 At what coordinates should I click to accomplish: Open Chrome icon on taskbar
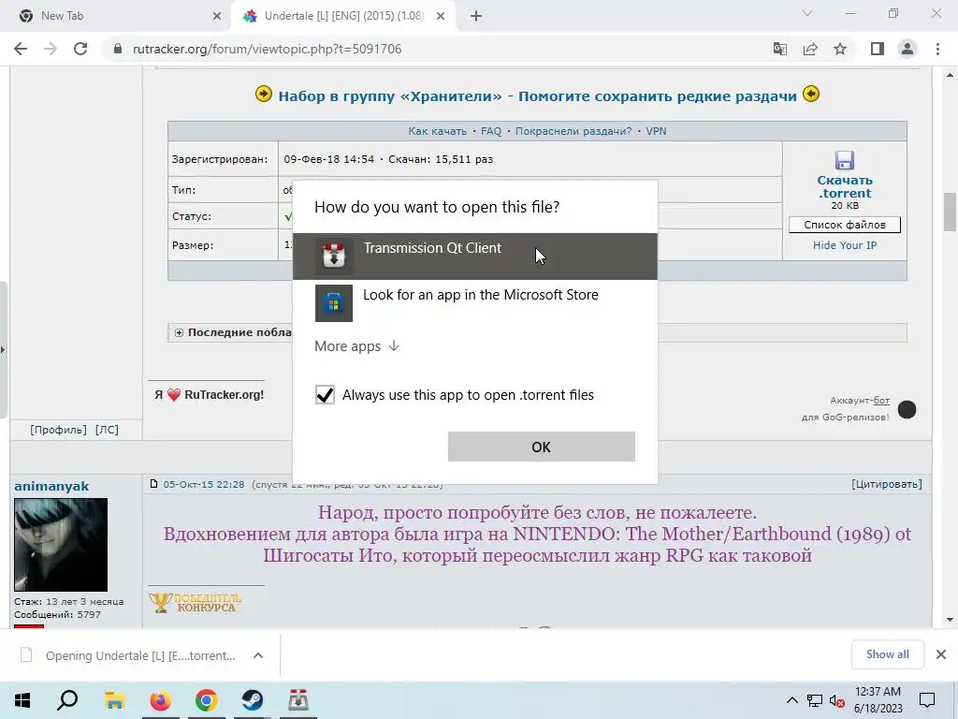(207, 700)
